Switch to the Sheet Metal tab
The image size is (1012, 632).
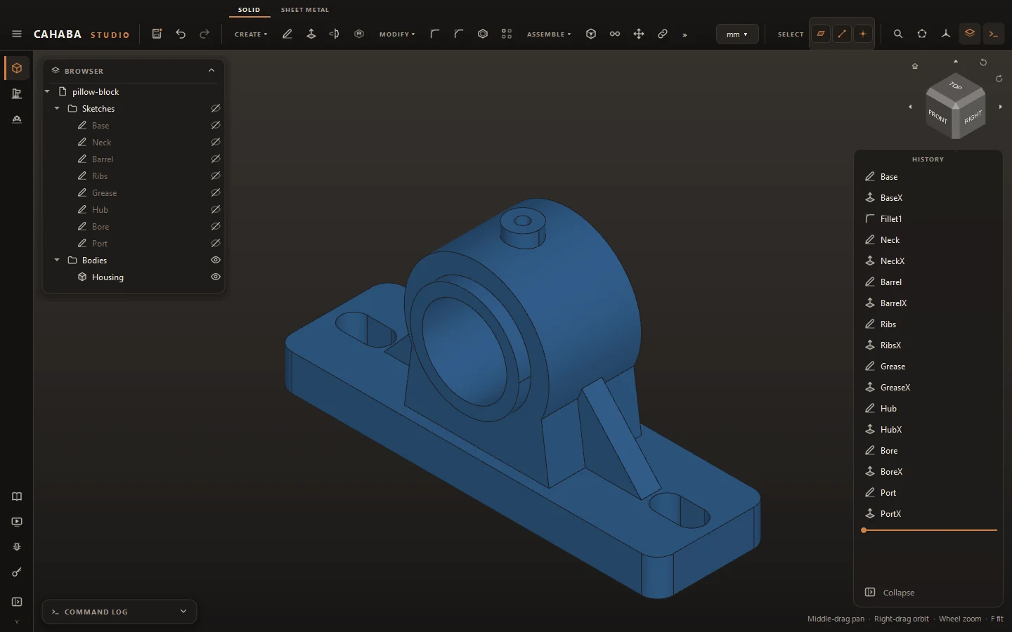[305, 10]
